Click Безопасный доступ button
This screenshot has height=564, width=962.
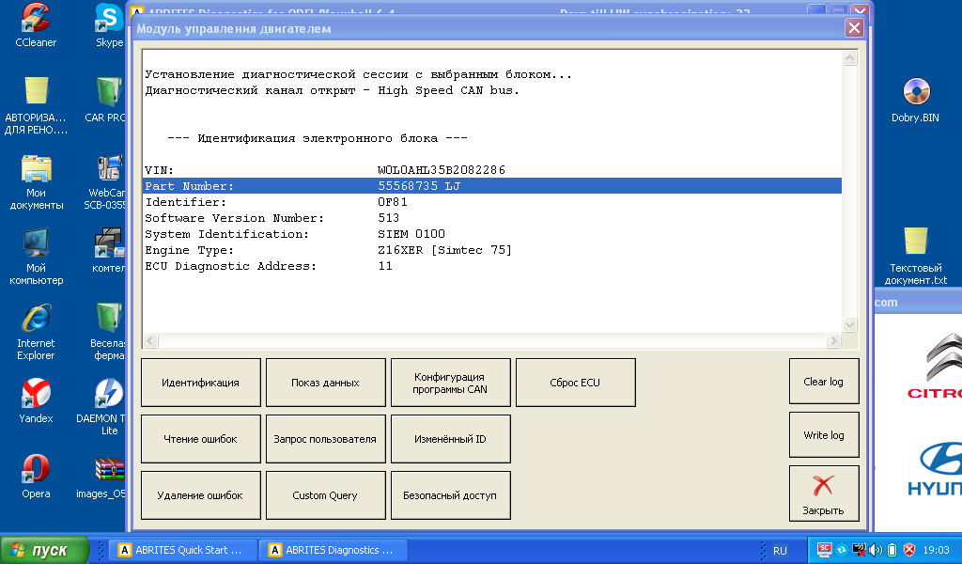(450, 495)
